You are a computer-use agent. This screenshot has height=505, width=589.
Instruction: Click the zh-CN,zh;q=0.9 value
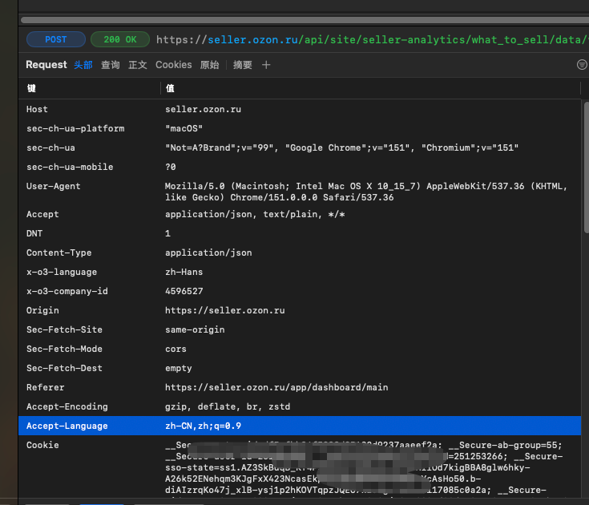204,426
